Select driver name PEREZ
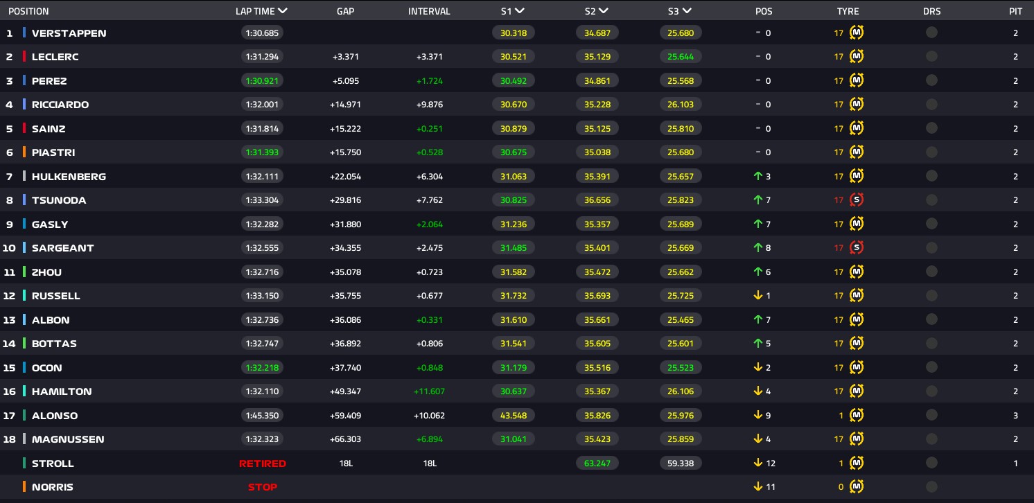The image size is (1034, 503). pos(49,81)
